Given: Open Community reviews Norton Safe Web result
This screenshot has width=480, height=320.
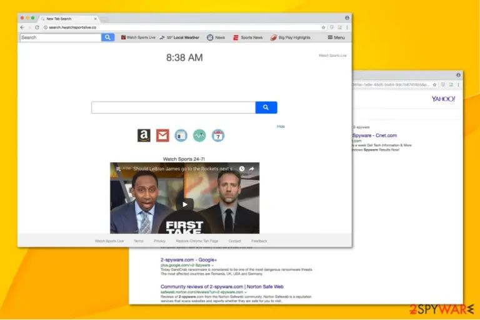Looking at the screenshot, I should point(222,287).
